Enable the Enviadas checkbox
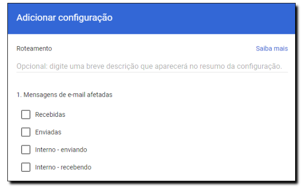This screenshot has height=189, width=303. 26,132
